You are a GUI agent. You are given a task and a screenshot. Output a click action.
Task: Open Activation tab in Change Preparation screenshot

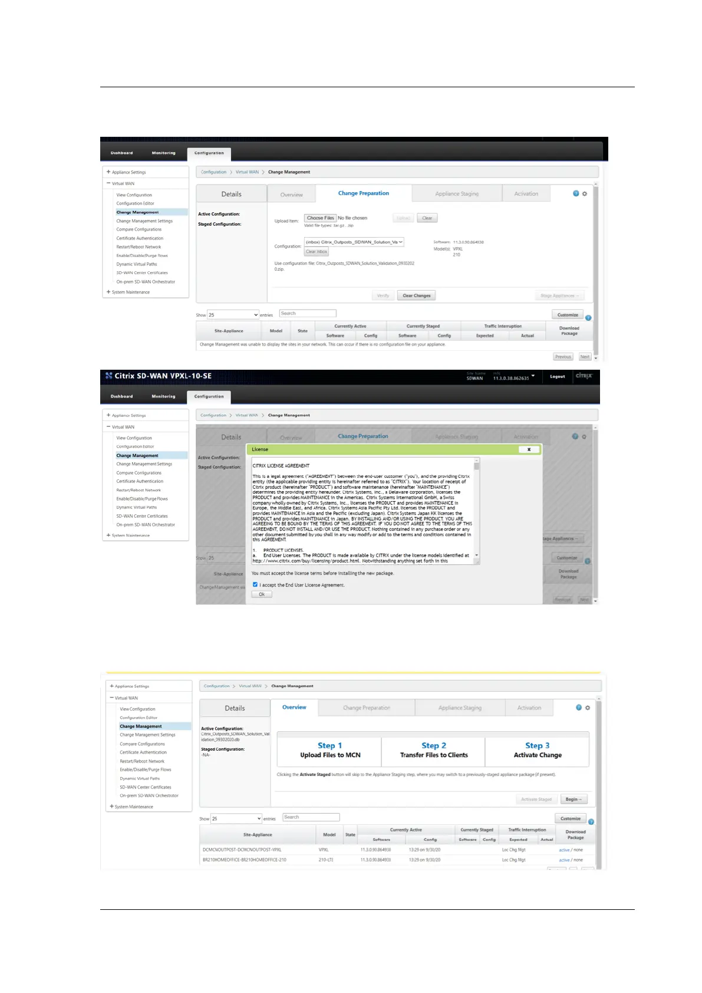click(526, 193)
